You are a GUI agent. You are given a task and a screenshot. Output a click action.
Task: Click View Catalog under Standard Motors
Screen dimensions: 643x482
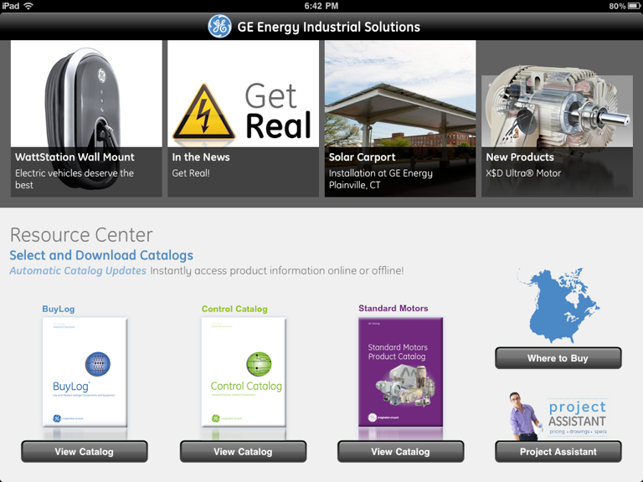point(401,452)
